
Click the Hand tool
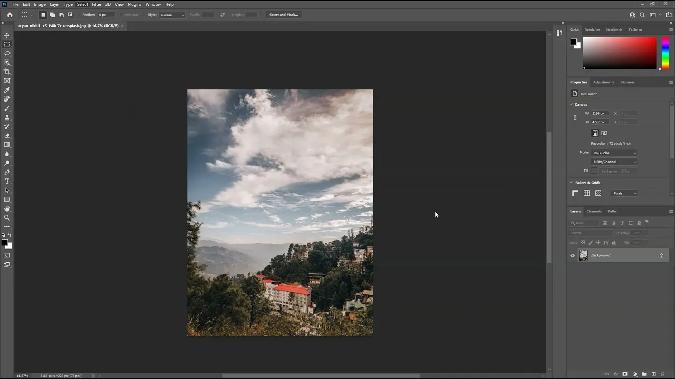pos(7,208)
